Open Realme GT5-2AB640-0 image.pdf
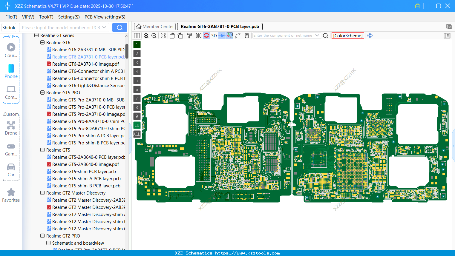Viewport: 455px width, 256px height. pos(83,164)
